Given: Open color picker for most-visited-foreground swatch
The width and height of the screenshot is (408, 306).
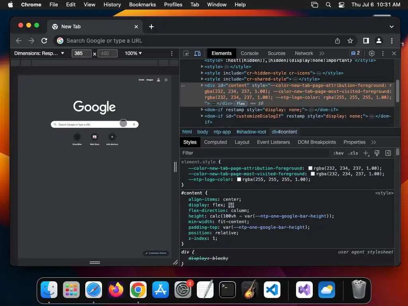Looking at the screenshot, I should (x=313, y=174).
